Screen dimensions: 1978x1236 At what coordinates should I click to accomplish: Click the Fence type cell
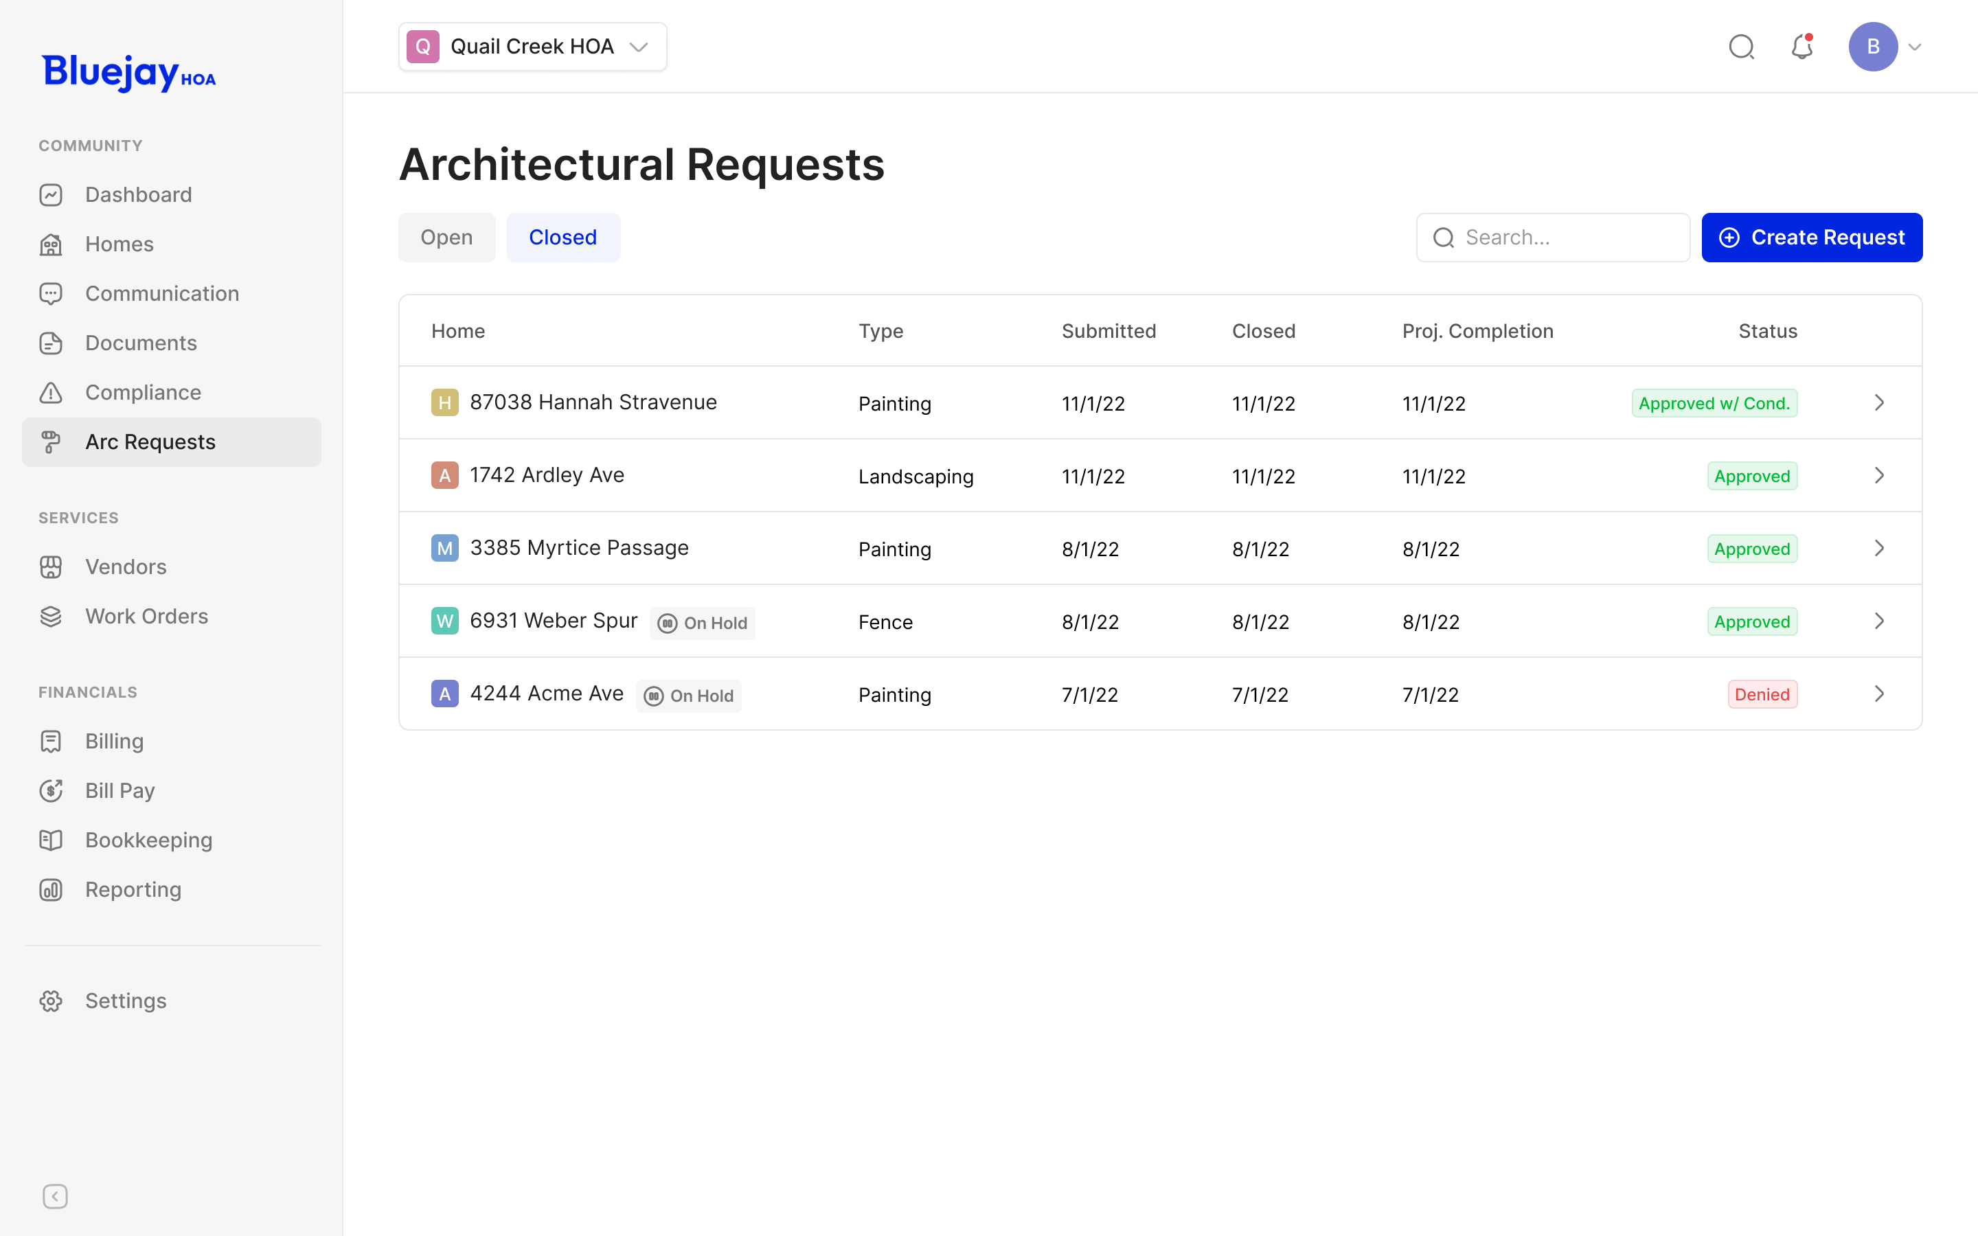point(885,622)
